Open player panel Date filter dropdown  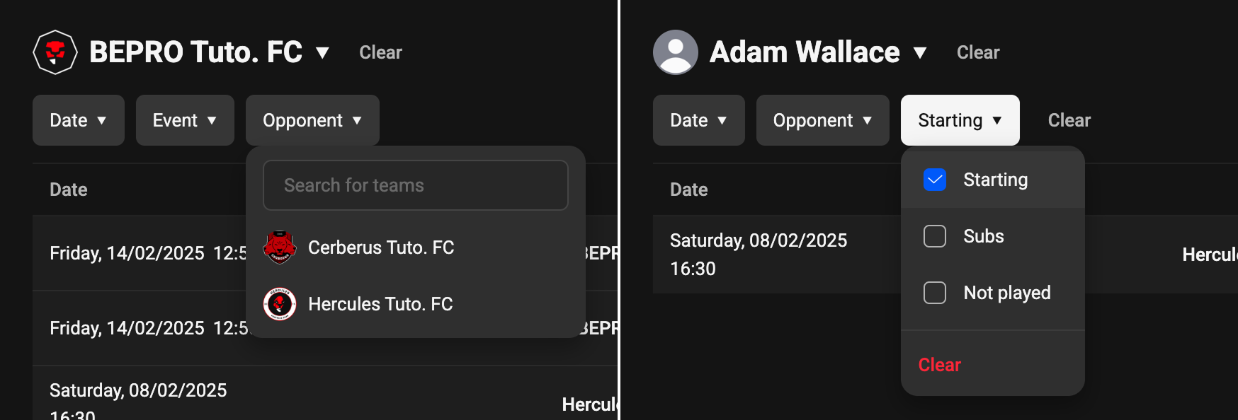[x=698, y=120]
